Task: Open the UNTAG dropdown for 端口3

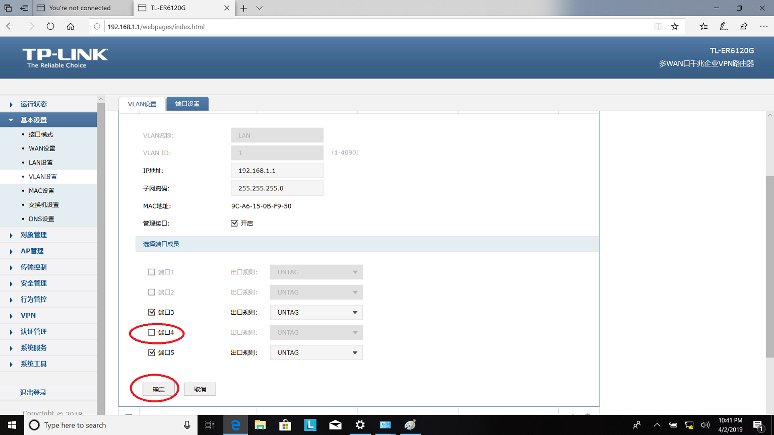Action: click(316, 312)
